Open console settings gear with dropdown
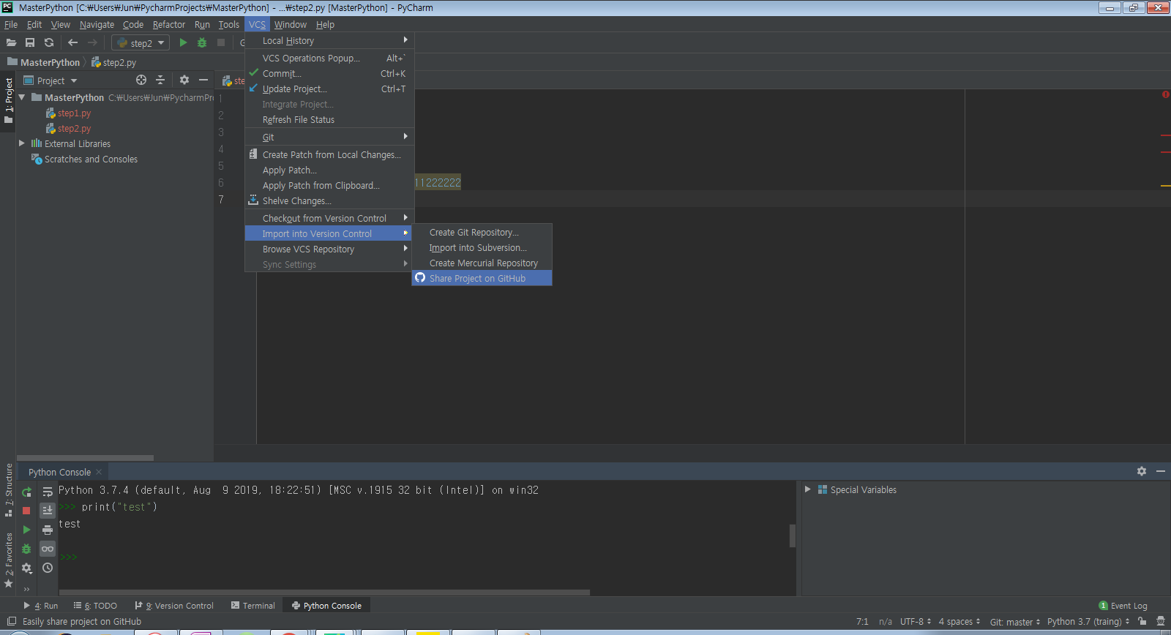This screenshot has height=635, width=1171. coord(27,568)
